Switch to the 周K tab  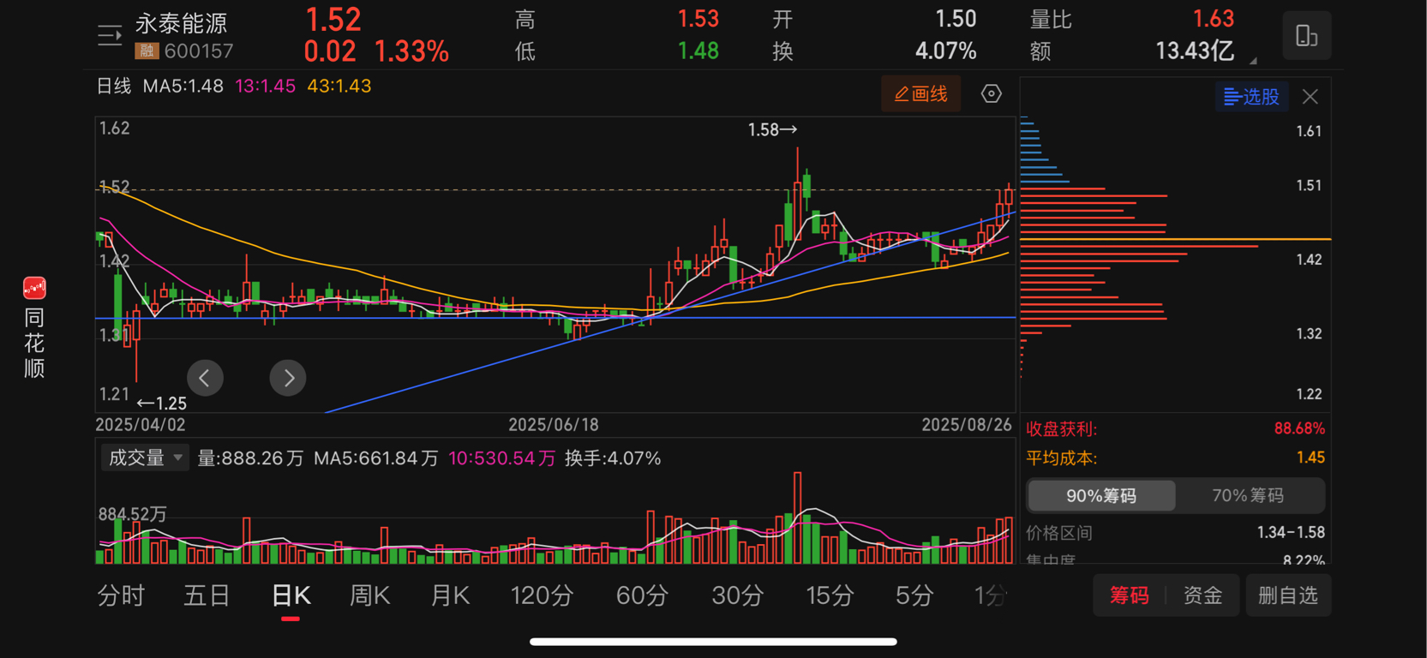pos(369,595)
